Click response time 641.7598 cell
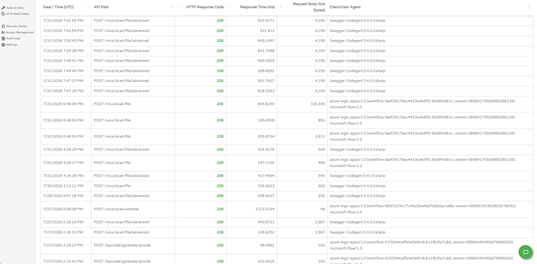 [x=266, y=51]
